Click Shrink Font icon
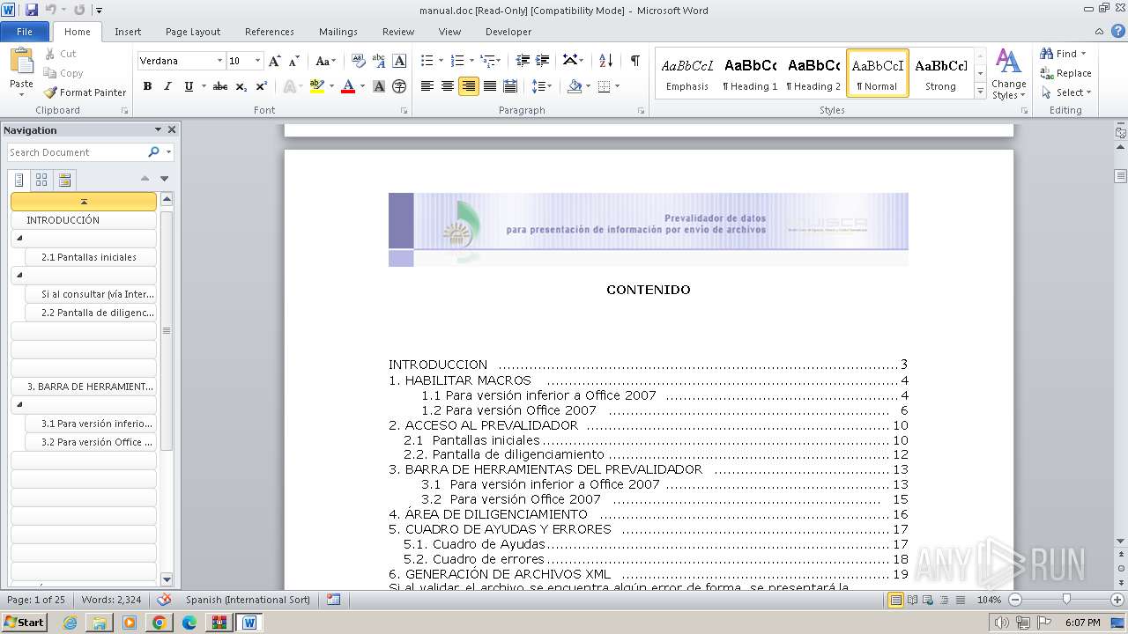Viewport: 1128px width, 634px height. tap(294, 61)
